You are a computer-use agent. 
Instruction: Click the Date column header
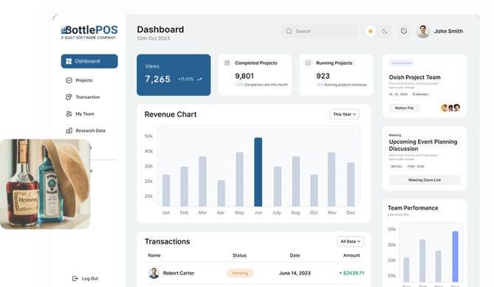(295, 255)
